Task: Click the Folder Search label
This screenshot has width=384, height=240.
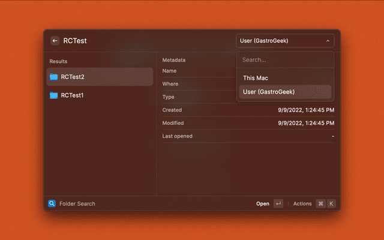Action: tap(77, 203)
